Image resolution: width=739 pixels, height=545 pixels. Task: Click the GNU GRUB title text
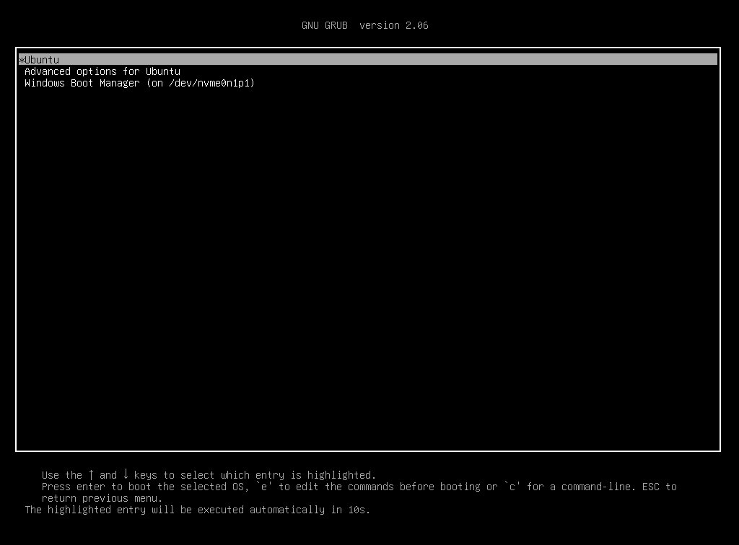(x=324, y=25)
